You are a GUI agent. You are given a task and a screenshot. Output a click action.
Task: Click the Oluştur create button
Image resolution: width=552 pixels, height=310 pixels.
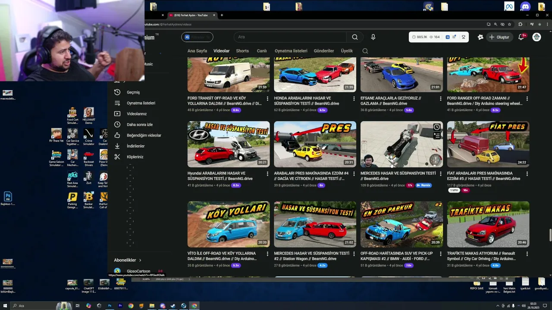(x=499, y=37)
